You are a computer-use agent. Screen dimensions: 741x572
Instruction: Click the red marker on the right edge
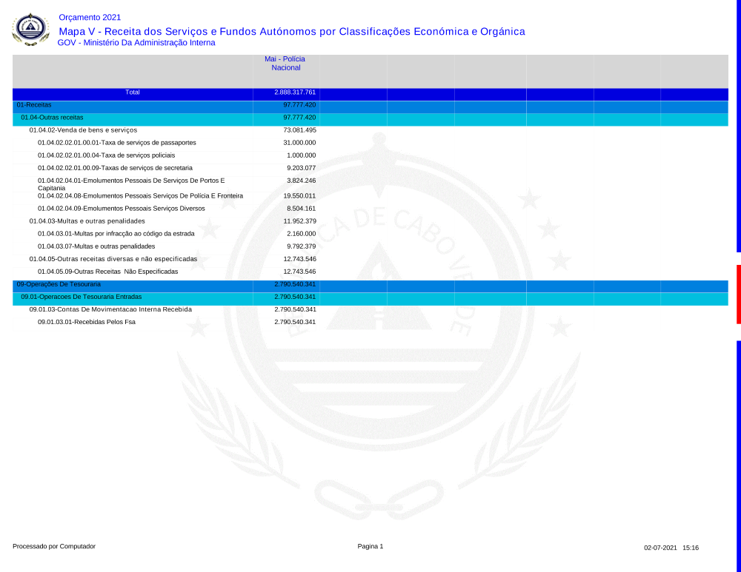pos(738,294)
